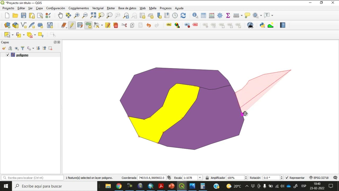
Task: Select features by area tool
Action: (x=7, y=35)
